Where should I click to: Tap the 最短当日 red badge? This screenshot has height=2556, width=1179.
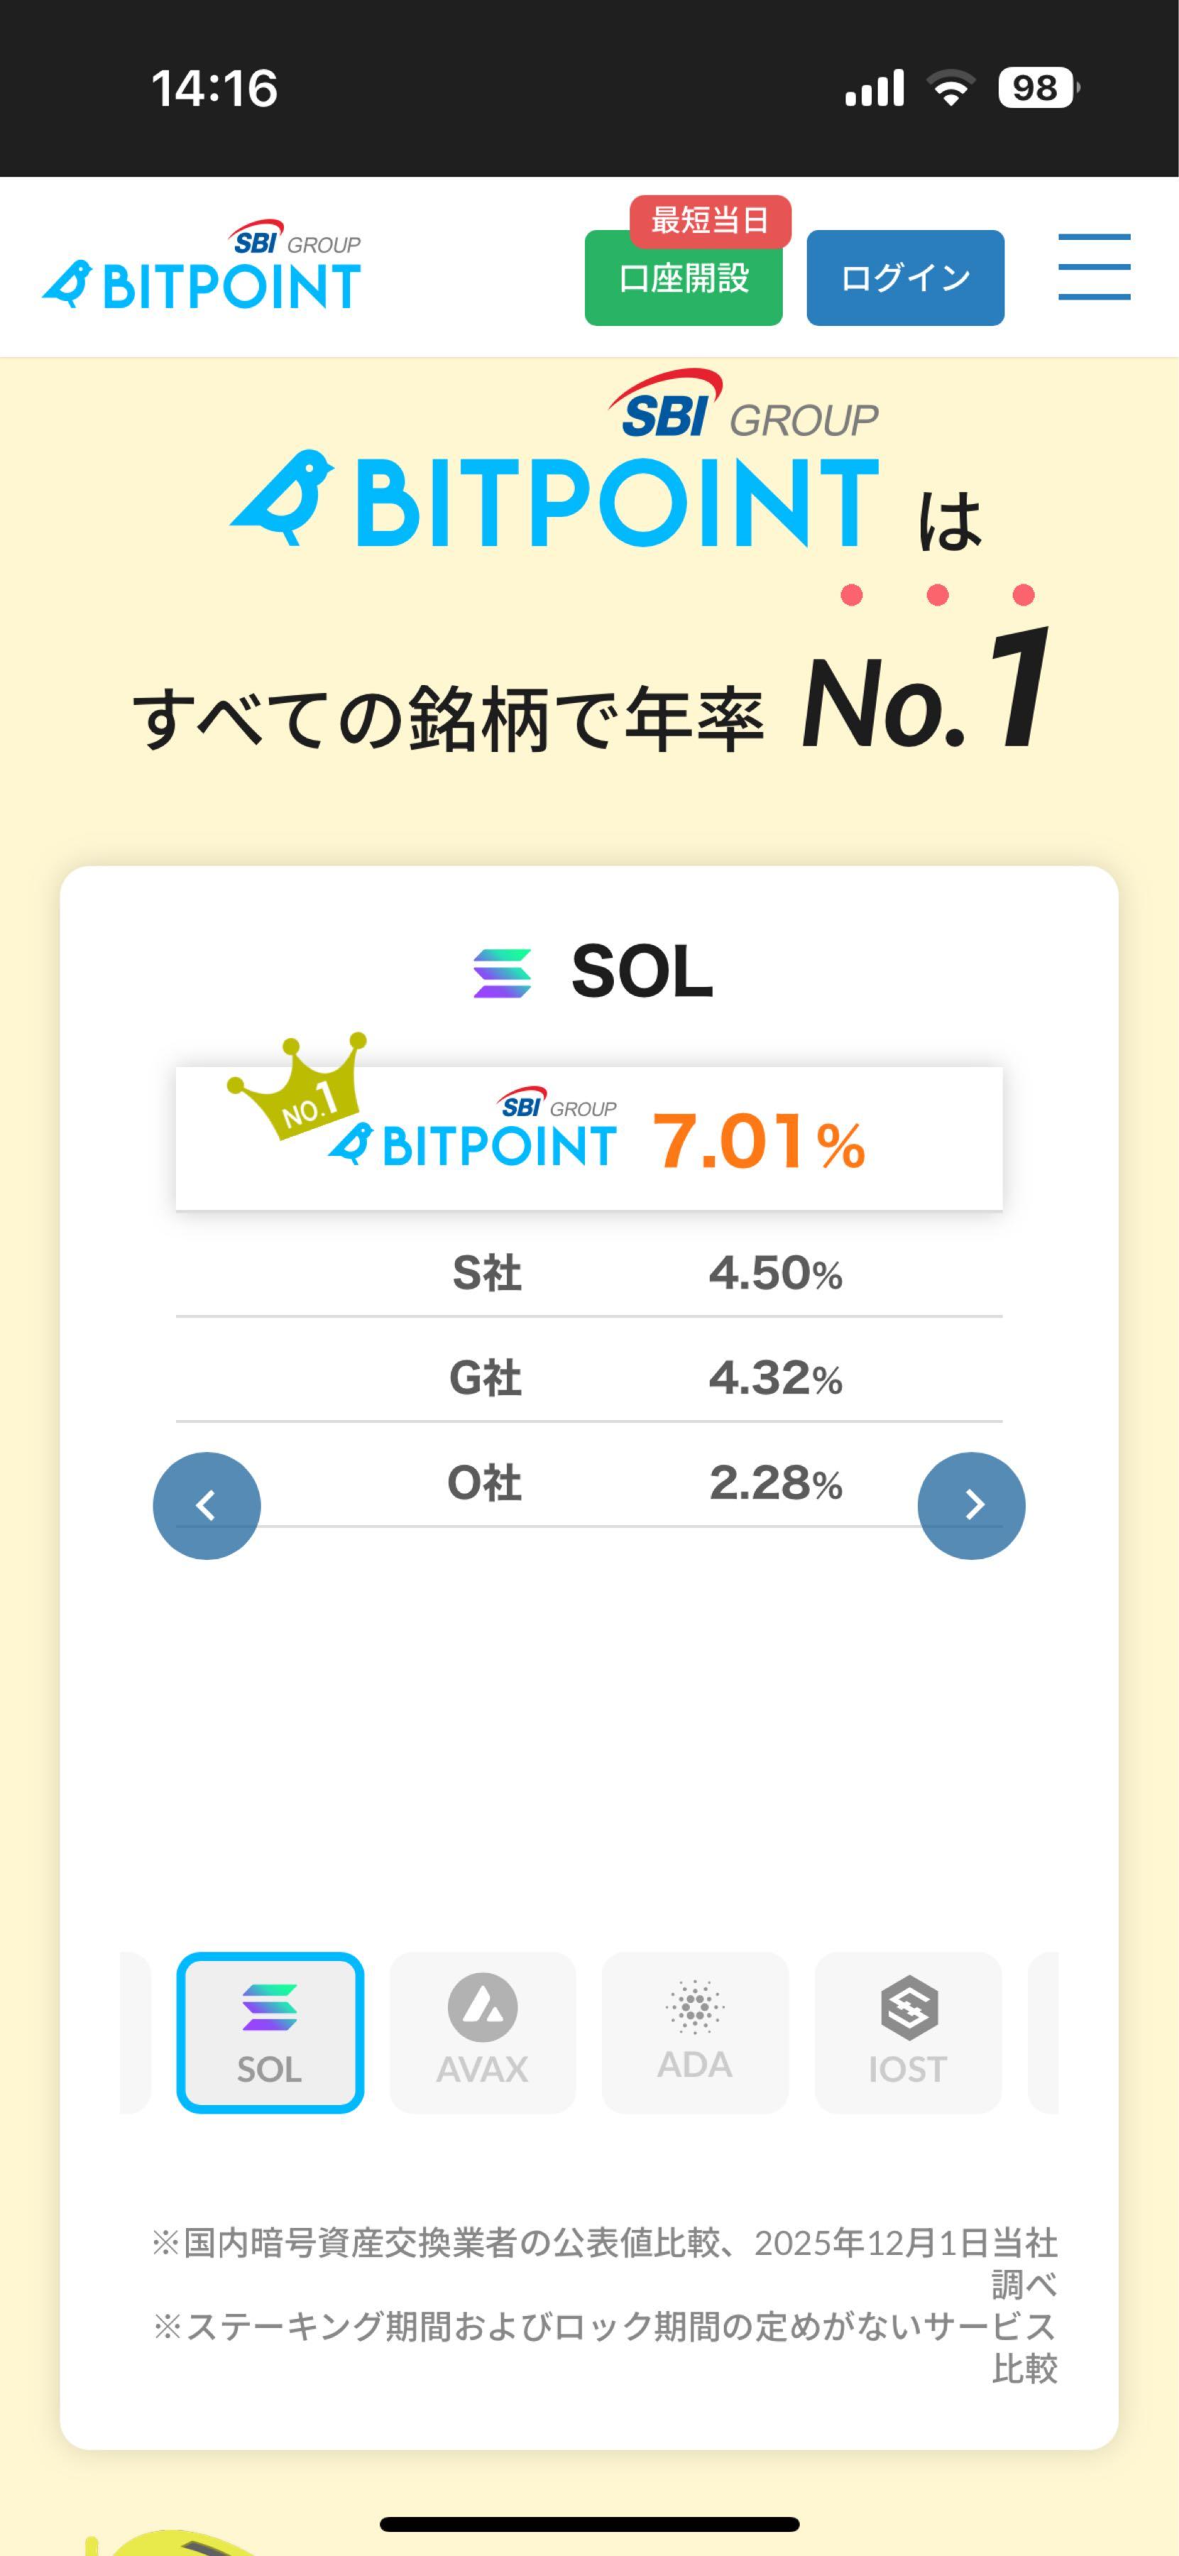(710, 220)
